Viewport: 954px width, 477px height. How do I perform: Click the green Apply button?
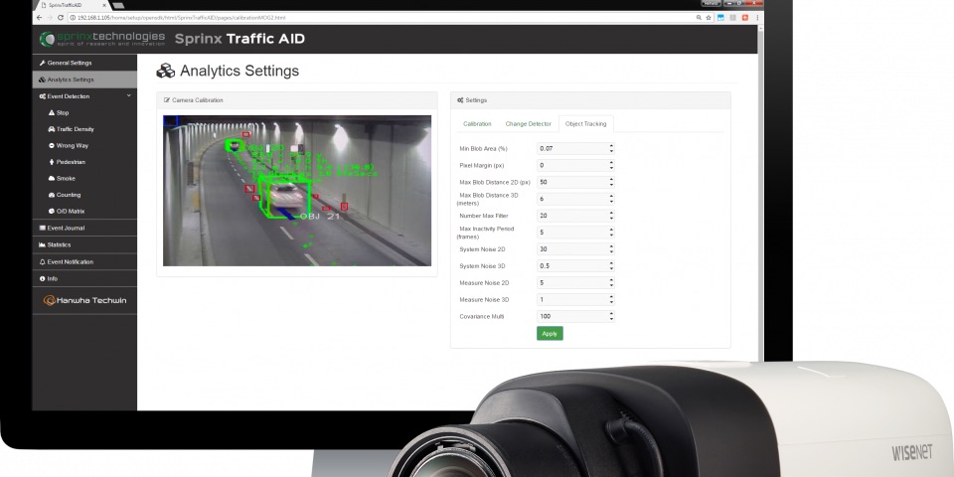coord(550,334)
